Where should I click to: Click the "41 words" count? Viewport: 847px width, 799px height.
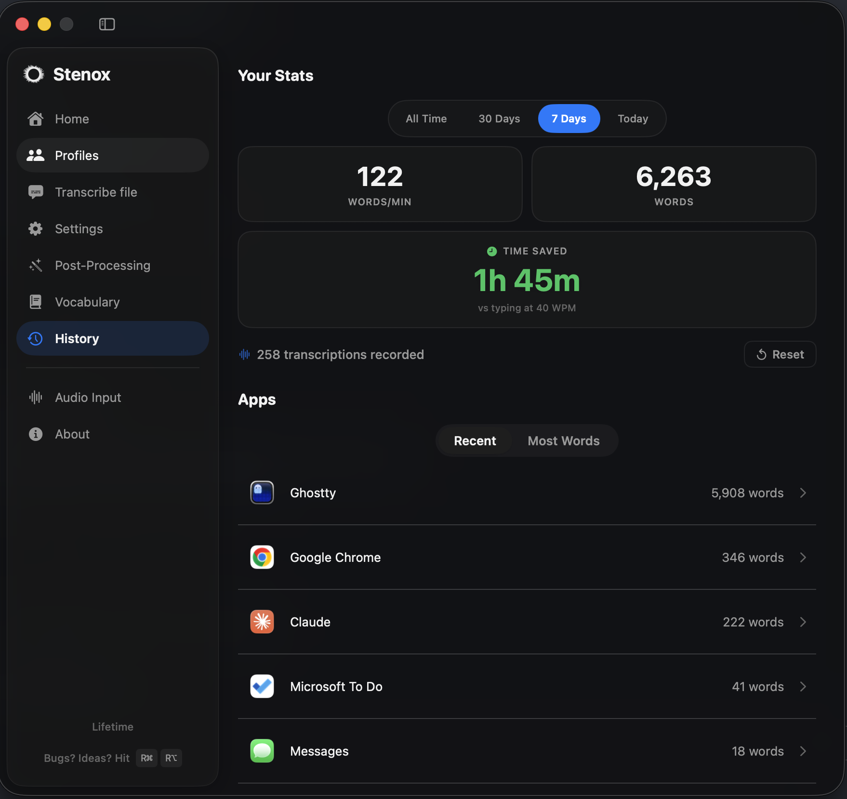pos(758,687)
